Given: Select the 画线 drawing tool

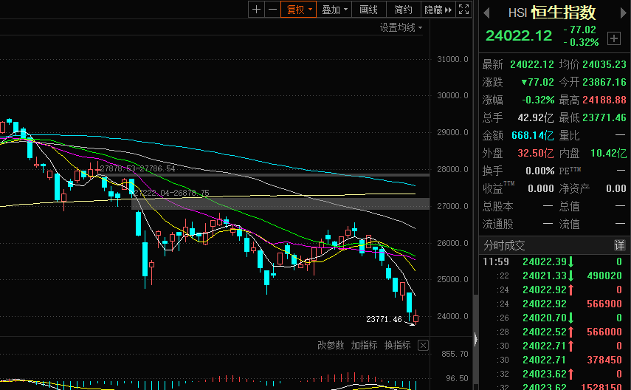Looking at the screenshot, I should [368, 10].
